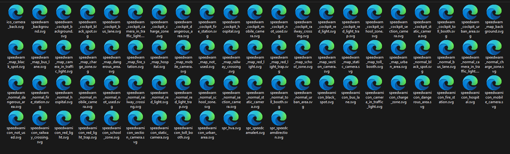Select speedwarnicon_fire_station.svg icon
The width and height of the screenshot is (510, 154).
pos(447,83)
